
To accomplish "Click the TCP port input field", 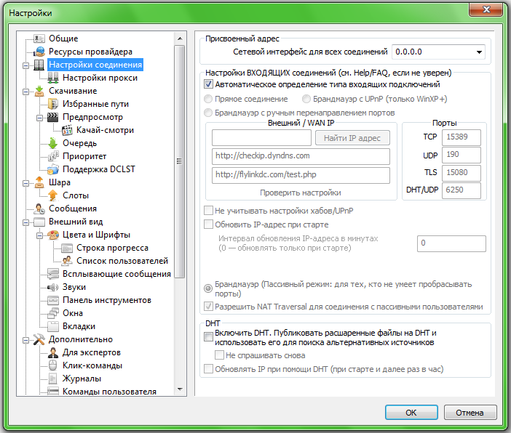I will tap(462, 136).
